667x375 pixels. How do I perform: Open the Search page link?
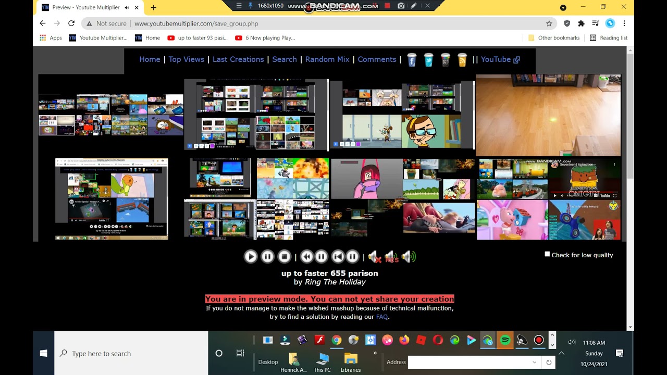click(285, 59)
